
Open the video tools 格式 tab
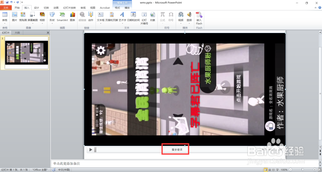point(117,8)
